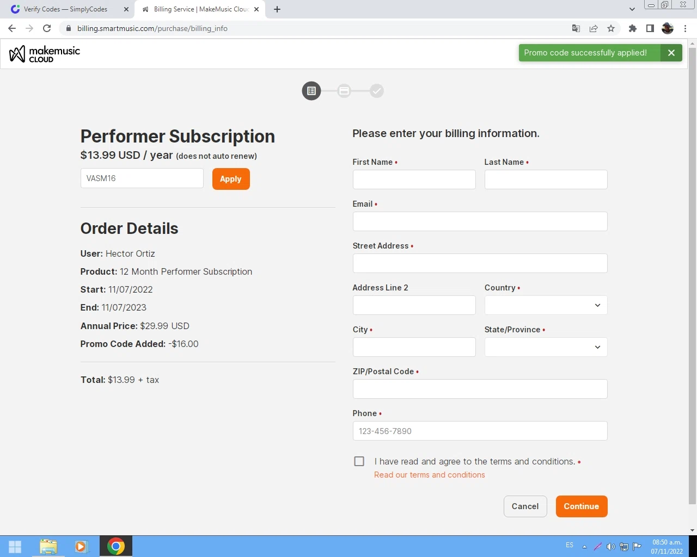697x557 pixels.
Task: Click the Phone number field
Action: pyautogui.click(x=480, y=431)
